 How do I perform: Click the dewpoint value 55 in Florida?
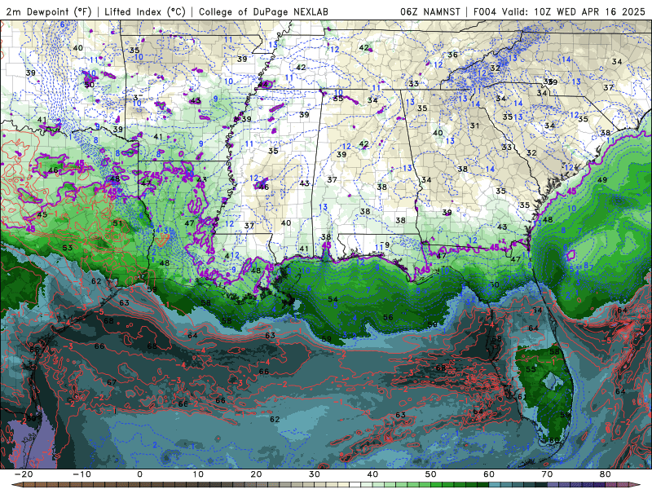tap(531, 369)
